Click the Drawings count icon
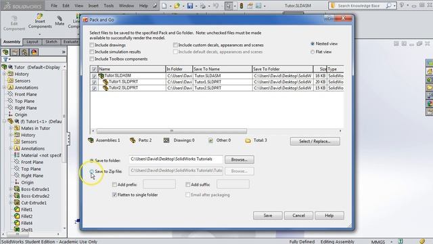This screenshot has height=244, width=433. [166, 140]
